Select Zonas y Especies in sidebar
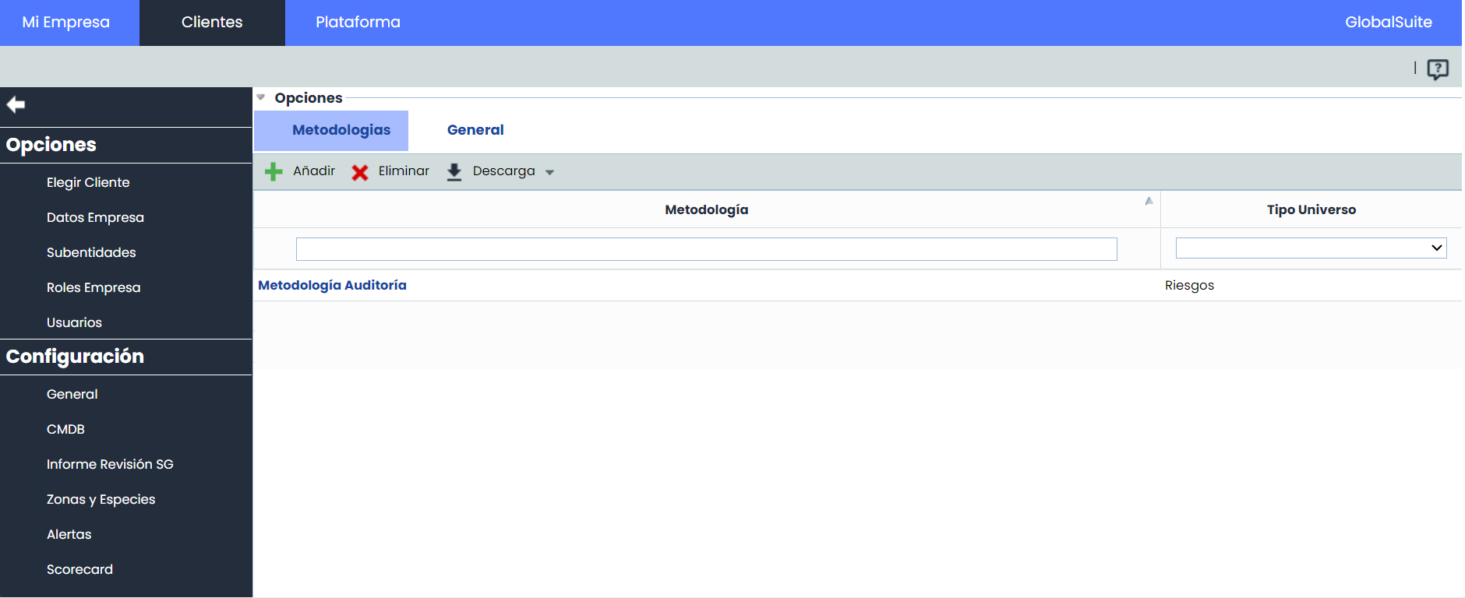Viewport: 1465px width, 598px height. coord(101,499)
